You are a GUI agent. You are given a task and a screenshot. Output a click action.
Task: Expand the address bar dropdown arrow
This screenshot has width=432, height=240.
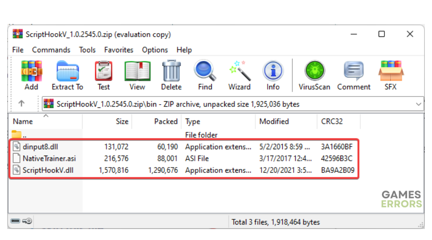(419, 104)
